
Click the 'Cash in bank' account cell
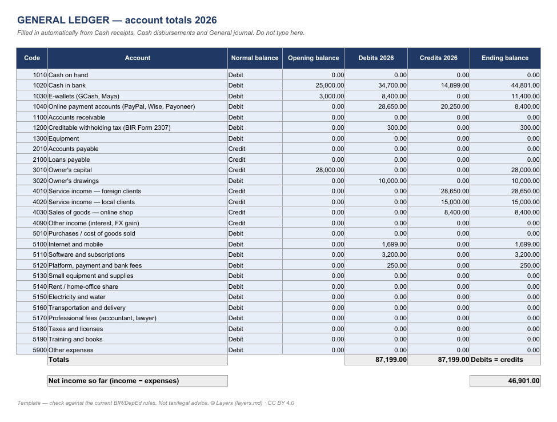138,85
